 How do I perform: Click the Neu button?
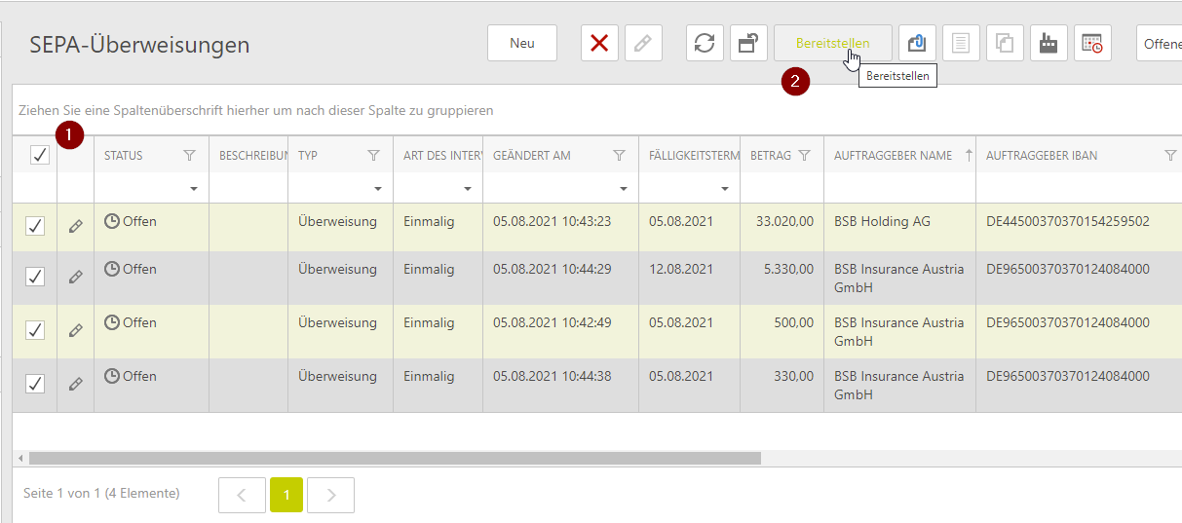pyautogui.click(x=522, y=43)
